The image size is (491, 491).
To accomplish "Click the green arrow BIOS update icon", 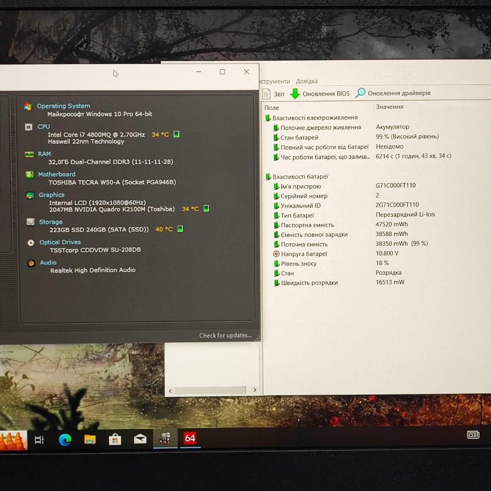I will (295, 94).
